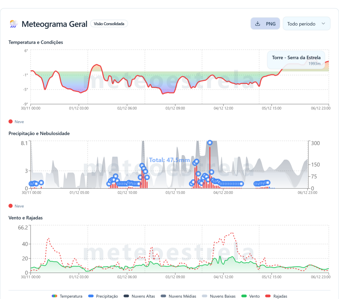
Task: Click the multicolor Temperatura legend icon
Action: click(x=55, y=296)
